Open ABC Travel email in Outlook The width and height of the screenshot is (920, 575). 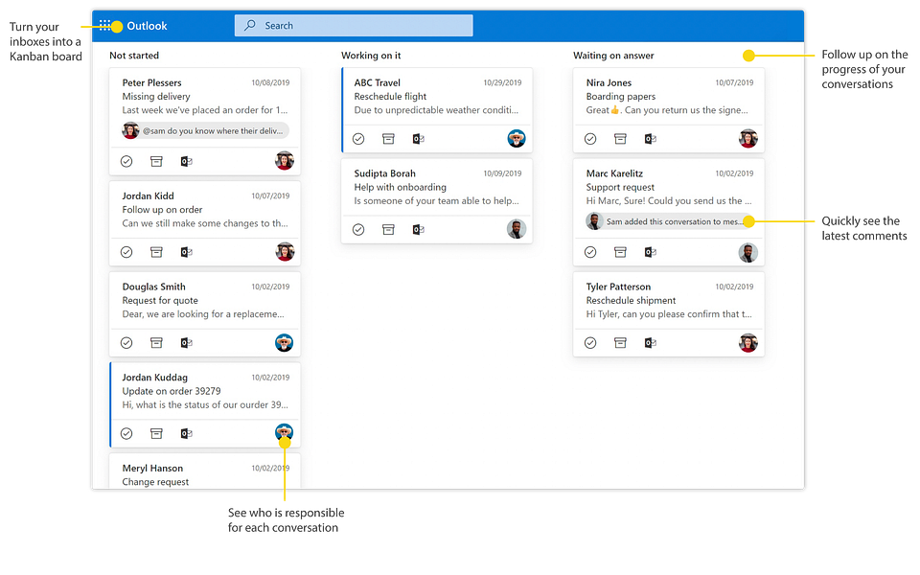(419, 139)
